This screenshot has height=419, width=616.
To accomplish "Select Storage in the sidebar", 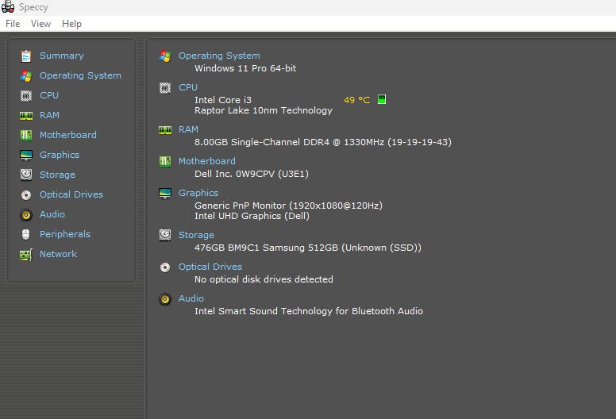I will tap(57, 175).
